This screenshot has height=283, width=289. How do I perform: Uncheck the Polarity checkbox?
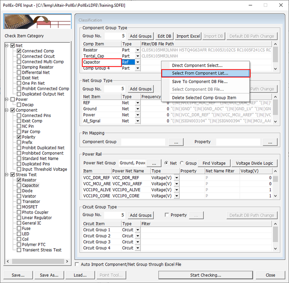pos(19,137)
